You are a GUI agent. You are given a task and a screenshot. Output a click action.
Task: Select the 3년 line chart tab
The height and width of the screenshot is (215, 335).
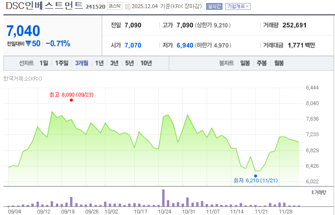tap(114, 63)
